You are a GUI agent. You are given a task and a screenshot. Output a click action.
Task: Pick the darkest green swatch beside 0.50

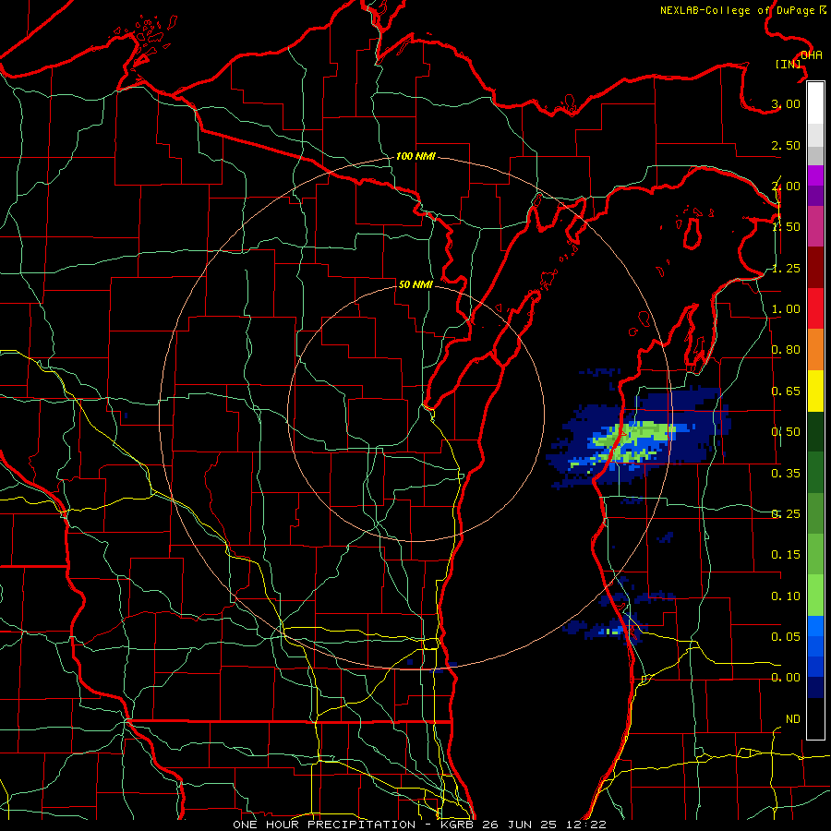815,431
